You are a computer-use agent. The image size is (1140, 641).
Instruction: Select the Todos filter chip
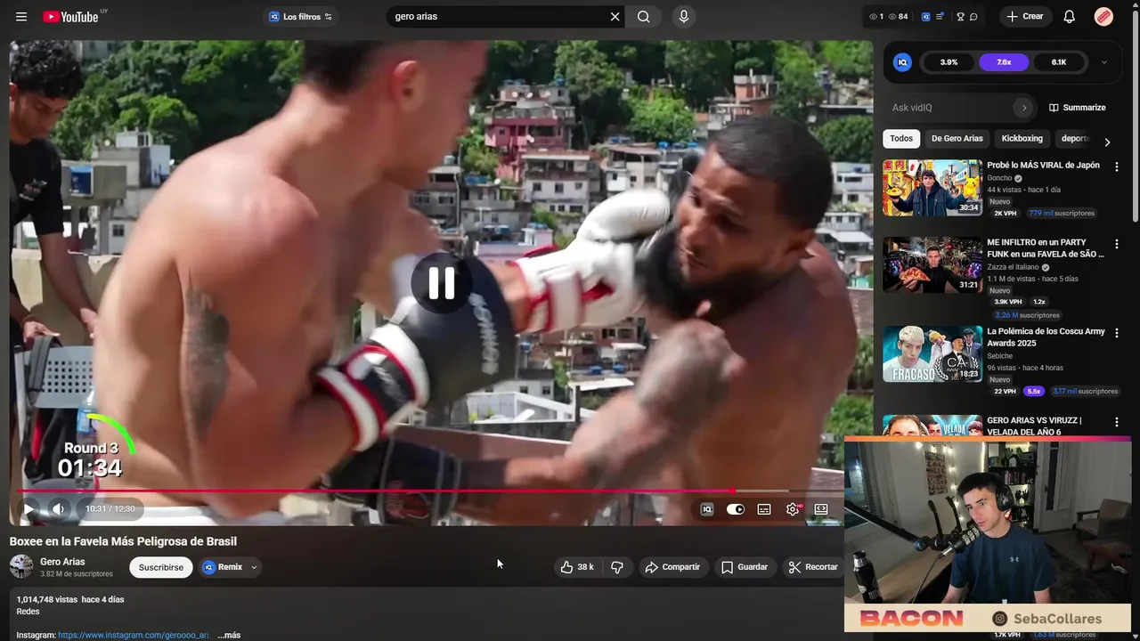tap(901, 138)
